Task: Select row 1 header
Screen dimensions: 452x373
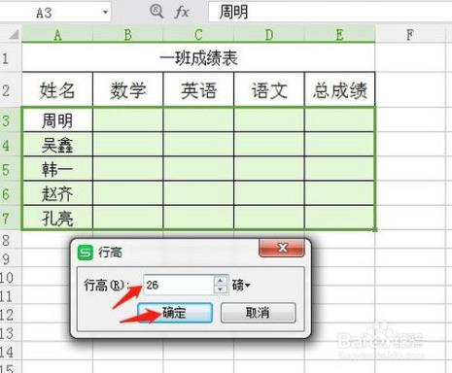Action: pos(11,57)
